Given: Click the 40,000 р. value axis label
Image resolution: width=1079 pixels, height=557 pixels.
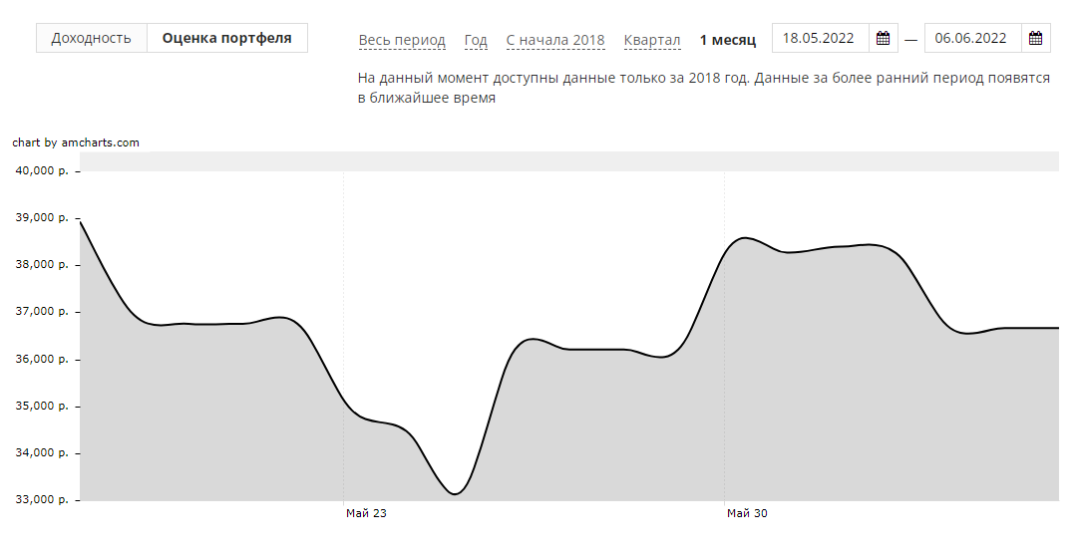Looking at the screenshot, I should pos(41,171).
